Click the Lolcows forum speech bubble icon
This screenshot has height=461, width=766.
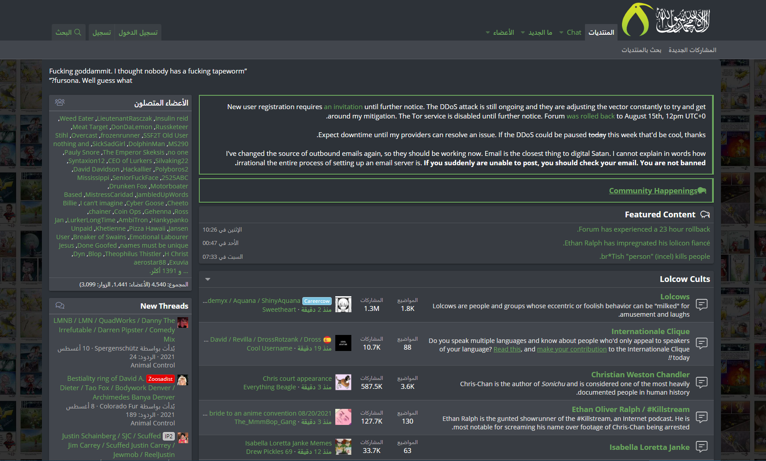click(x=702, y=305)
